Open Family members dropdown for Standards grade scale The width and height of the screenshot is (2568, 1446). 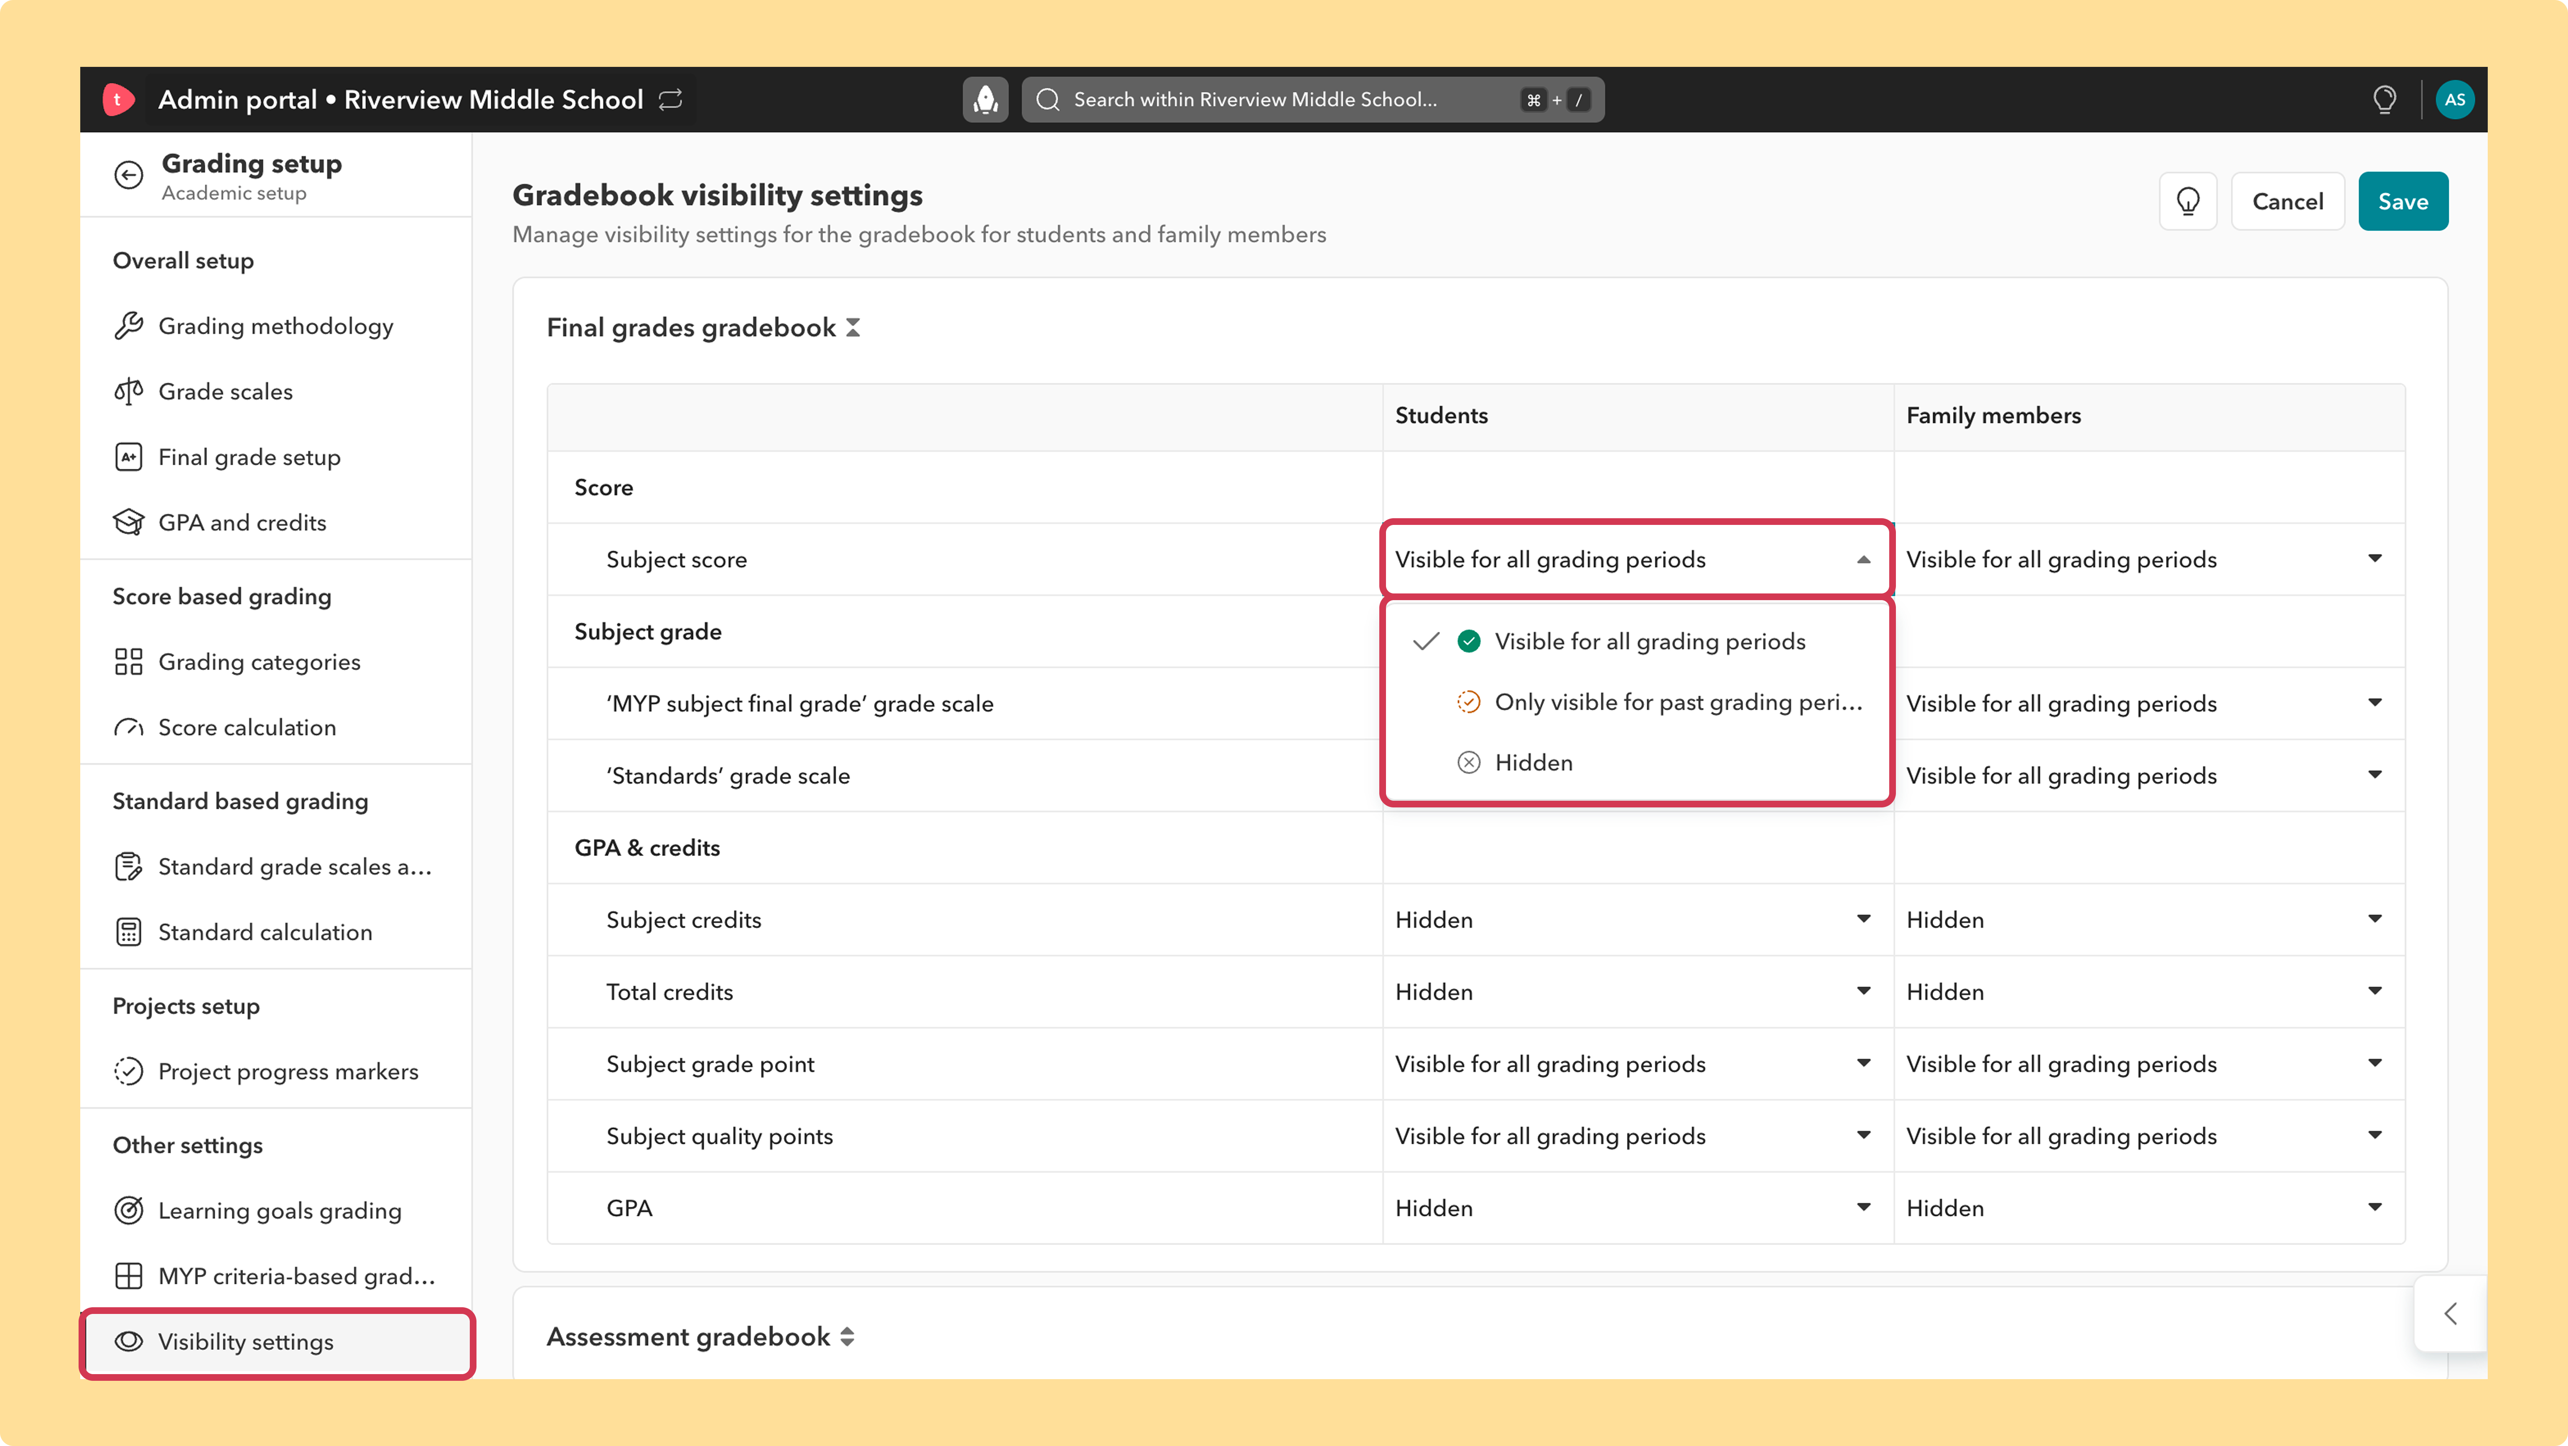pos(2148,775)
